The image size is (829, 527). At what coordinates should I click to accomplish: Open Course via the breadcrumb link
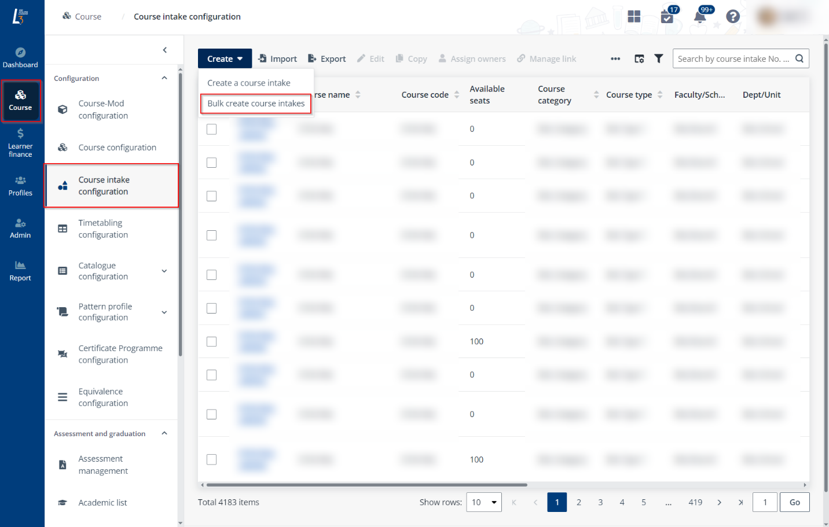coord(87,16)
